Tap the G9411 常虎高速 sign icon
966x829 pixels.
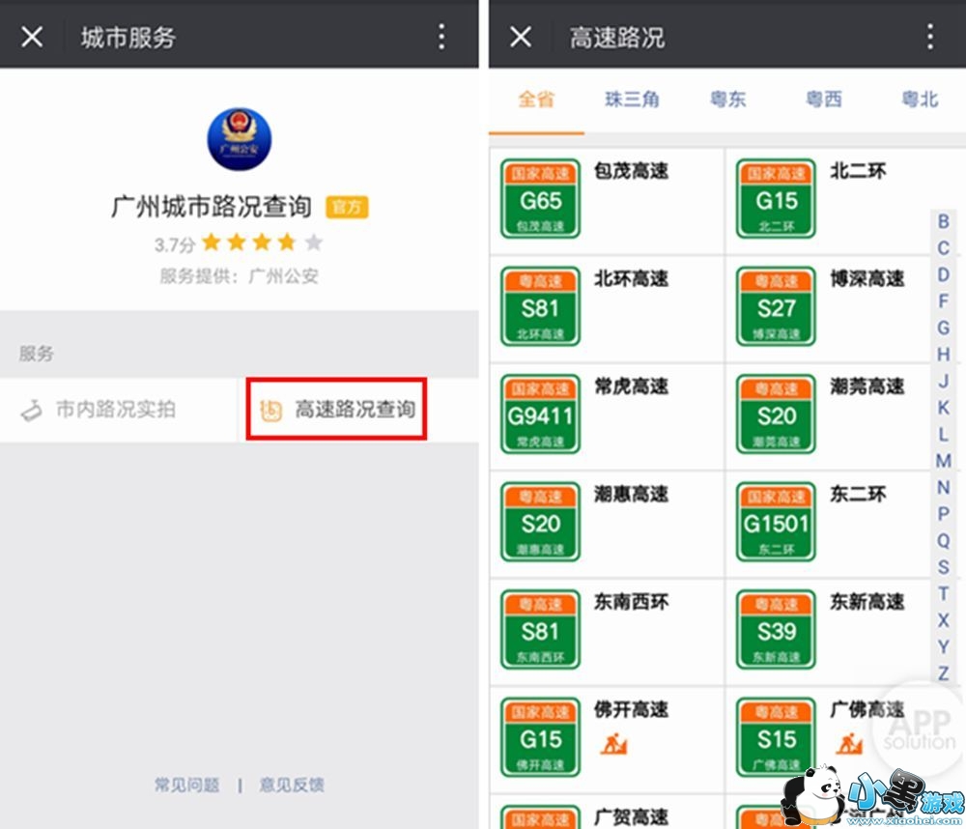tap(540, 414)
